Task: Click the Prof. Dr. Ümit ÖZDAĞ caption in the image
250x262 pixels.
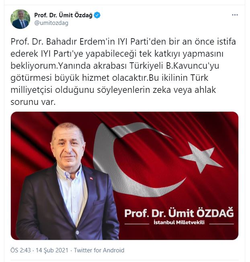Action: [179, 213]
